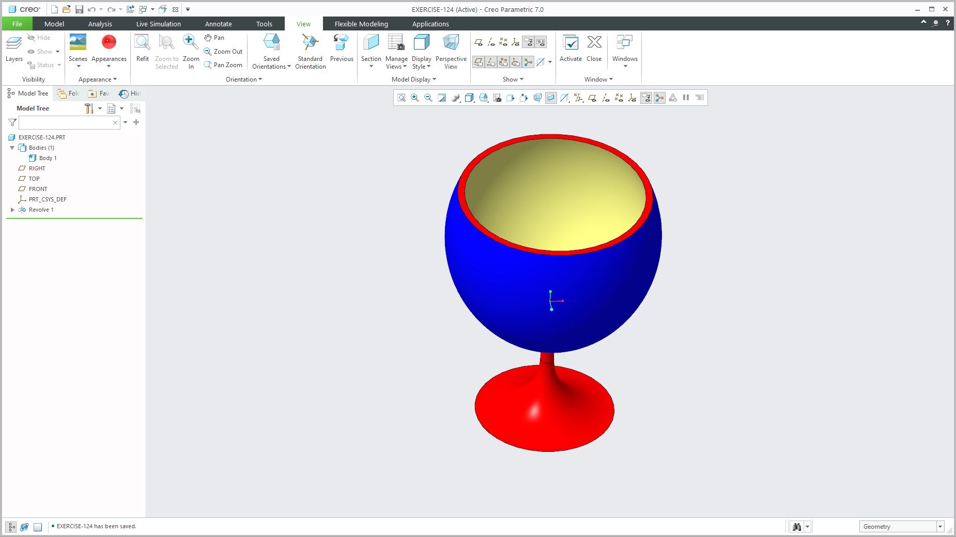Viewport: 956px width, 537px height.
Task: Open the History panel tab
Action: [130, 93]
